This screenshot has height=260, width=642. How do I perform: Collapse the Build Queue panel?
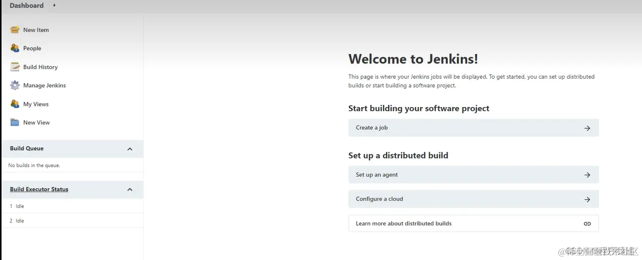pos(130,149)
